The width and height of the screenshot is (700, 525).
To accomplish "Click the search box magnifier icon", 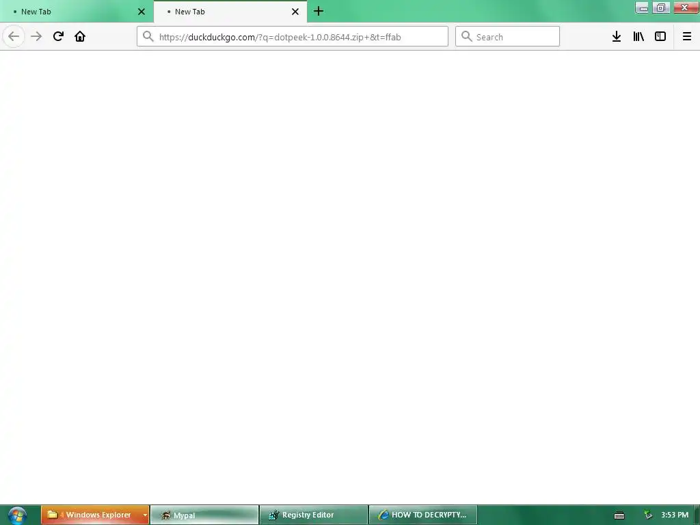I will click(466, 36).
